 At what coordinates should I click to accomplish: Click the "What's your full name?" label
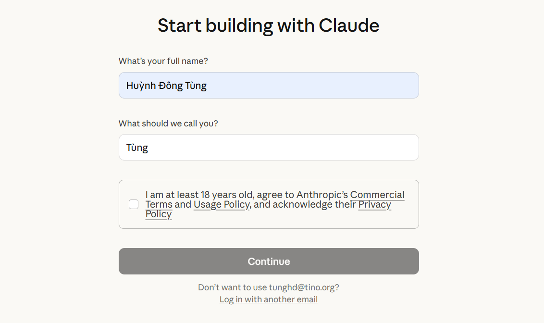pos(163,61)
